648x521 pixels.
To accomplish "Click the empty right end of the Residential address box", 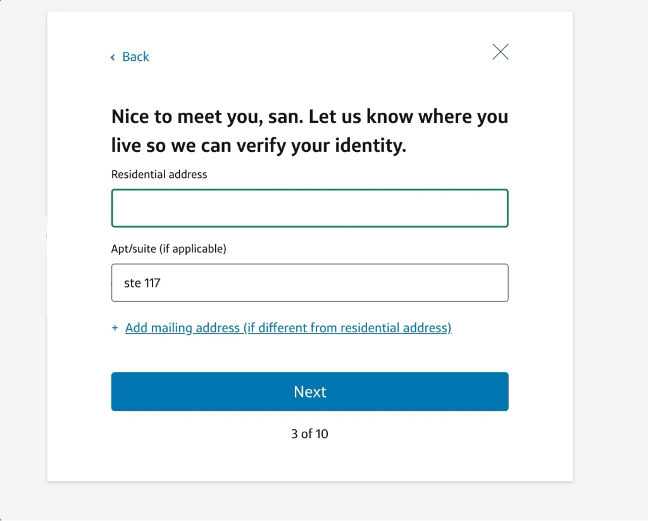I will tap(481, 208).
